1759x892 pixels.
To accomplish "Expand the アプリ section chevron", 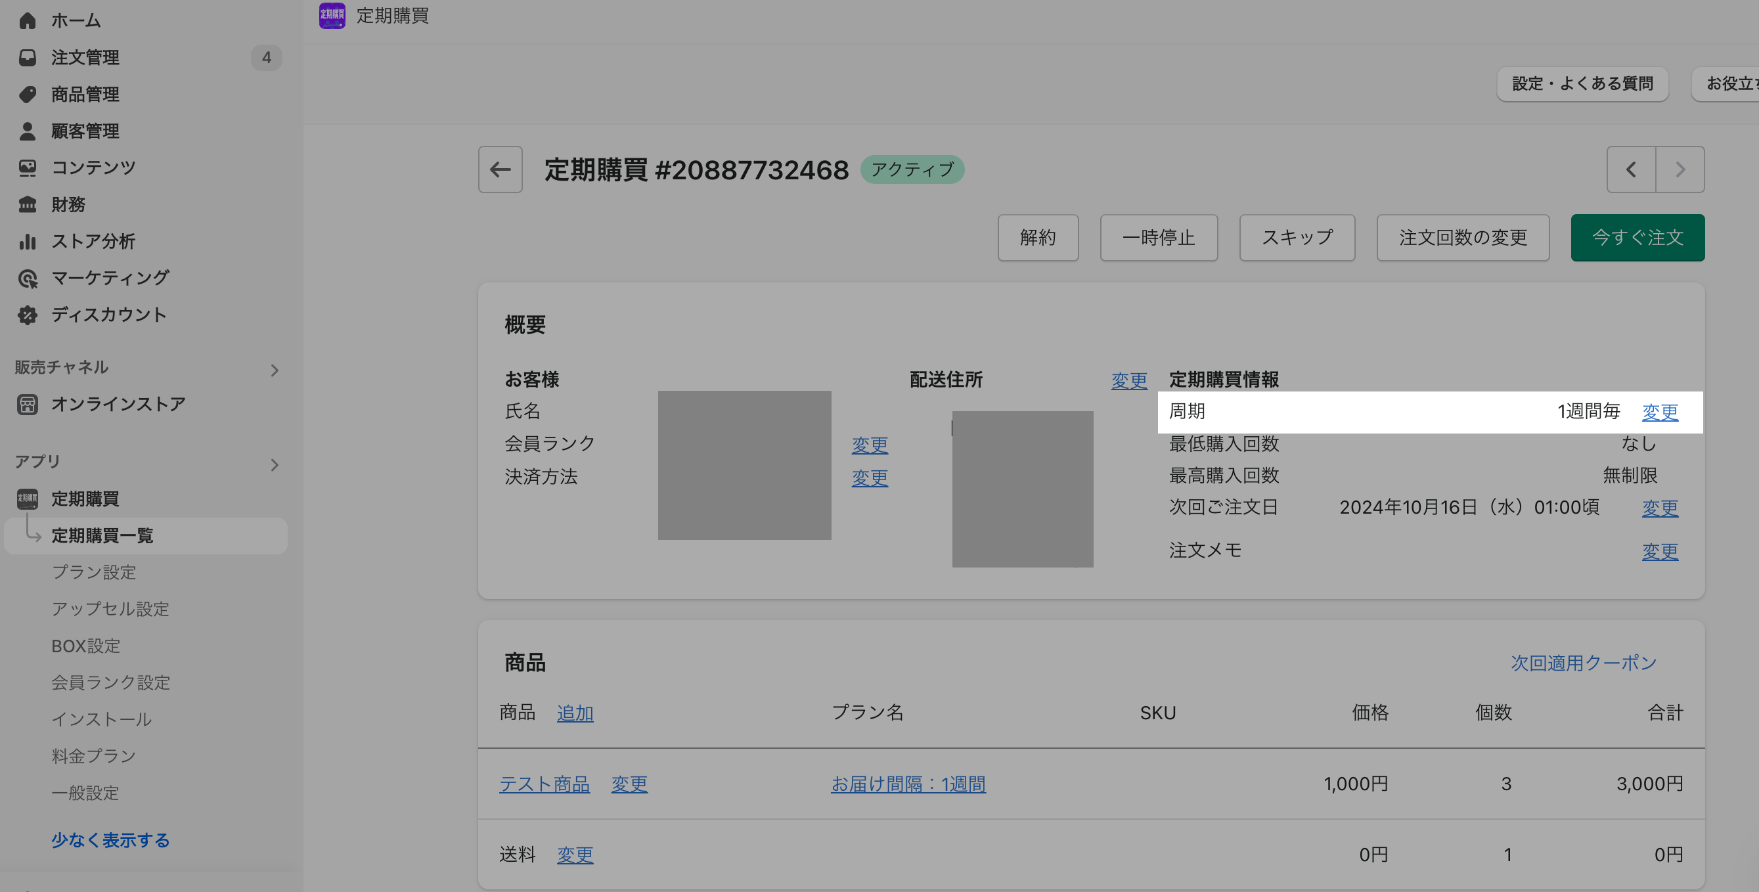I will (275, 465).
